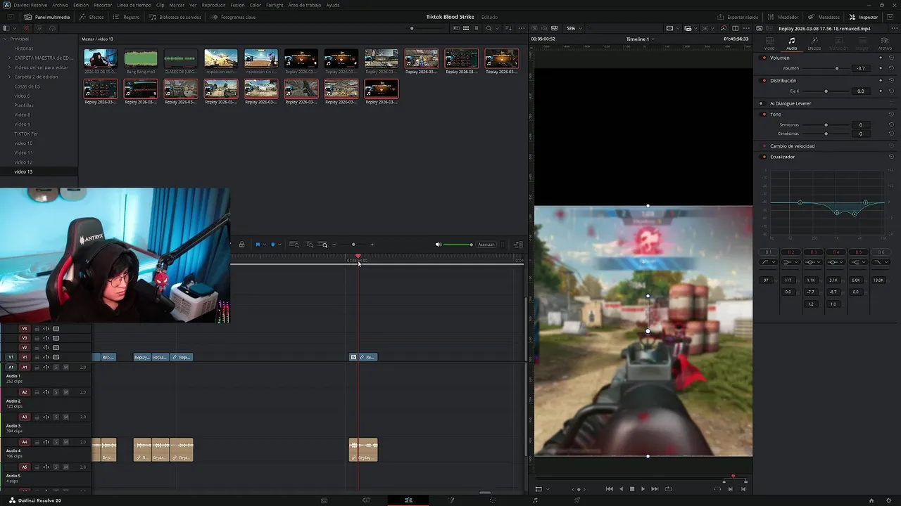
Task: Reset the Volumen section
Action: click(891, 58)
